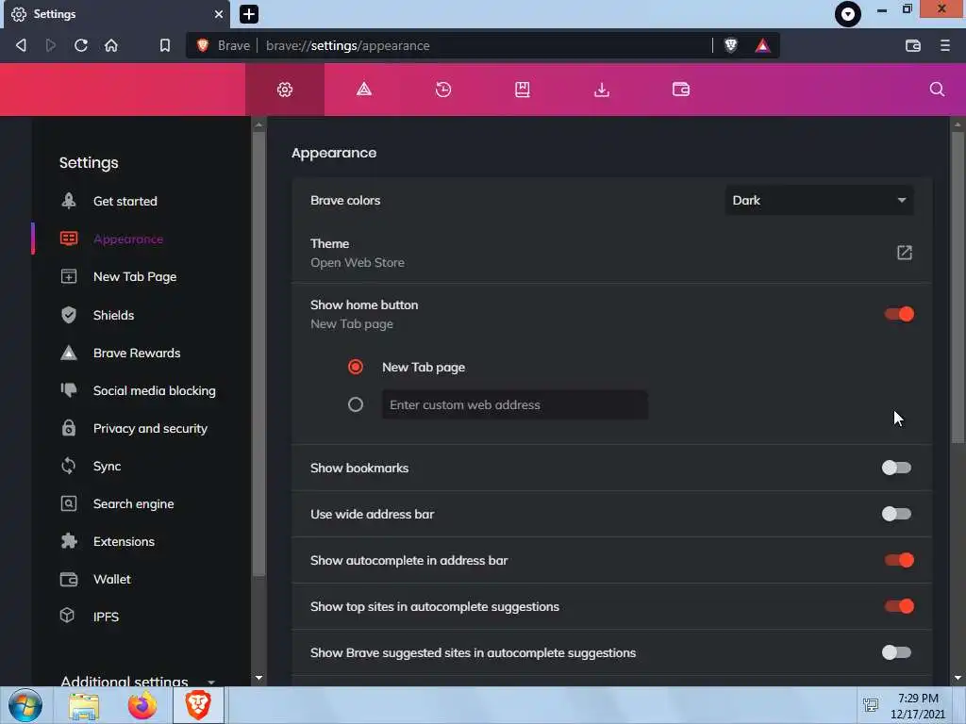The width and height of the screenshot is (966, 724).
Task: Open Brave Rewards settings section
Action: click(137, 353)
